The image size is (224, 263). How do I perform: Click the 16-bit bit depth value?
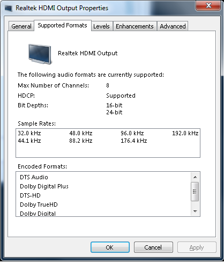click(114, 105)
